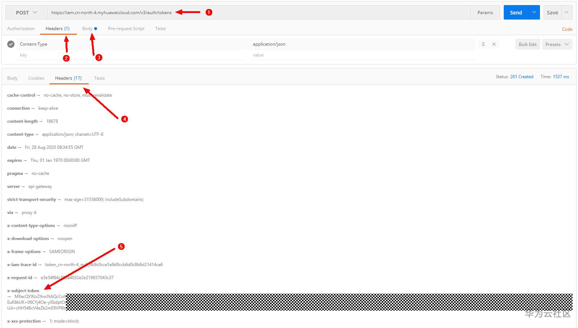Expand the Send options arrow
Screen dimensions: 578x328
(x=534, y=12)
